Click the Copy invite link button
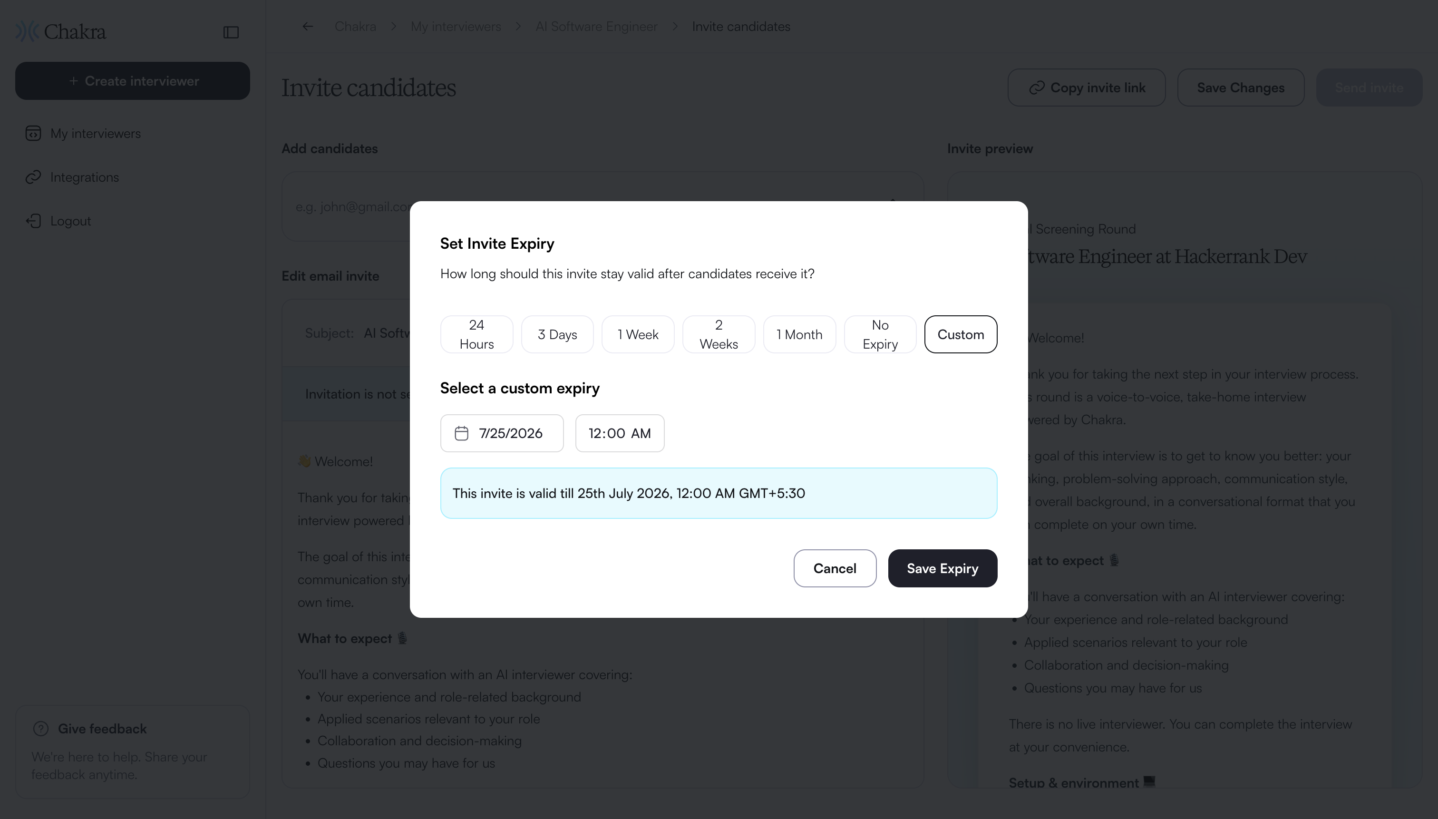1438x819 pixels. point(1087,88)
